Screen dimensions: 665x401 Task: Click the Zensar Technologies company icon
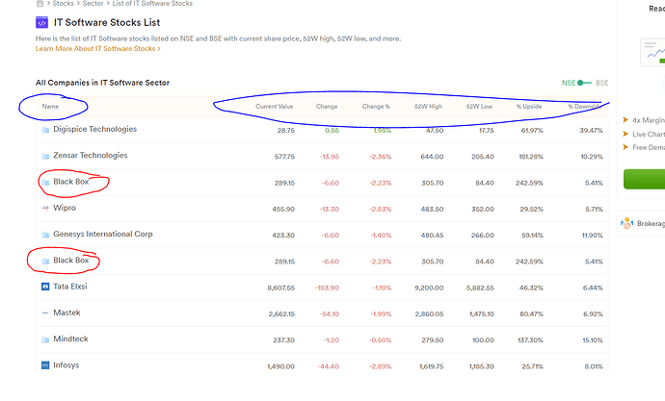(45, 156)
